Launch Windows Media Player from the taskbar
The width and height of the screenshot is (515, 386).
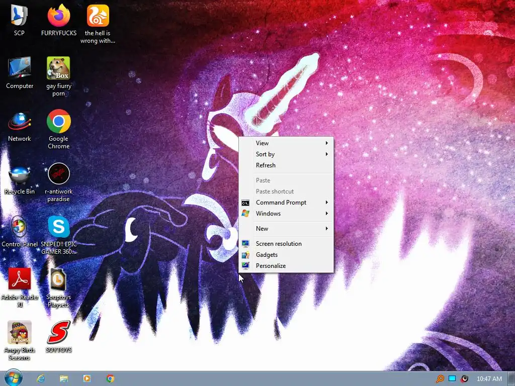(87, 378)
